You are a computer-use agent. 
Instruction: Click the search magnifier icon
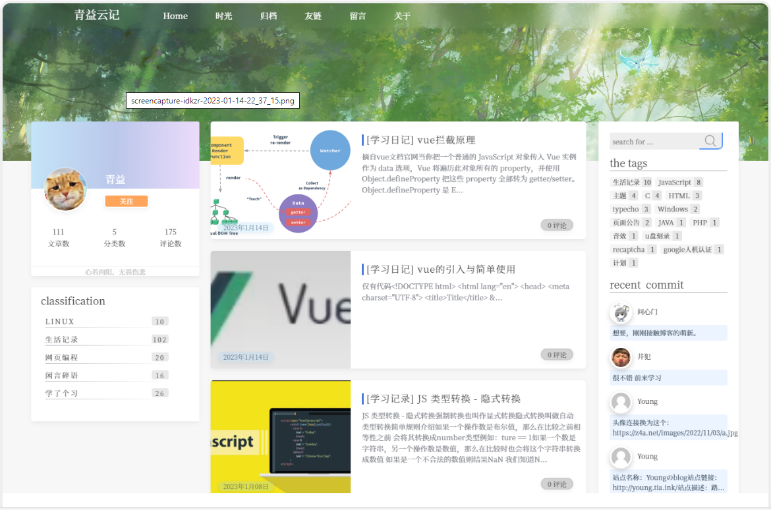click(x=710, y=141)
